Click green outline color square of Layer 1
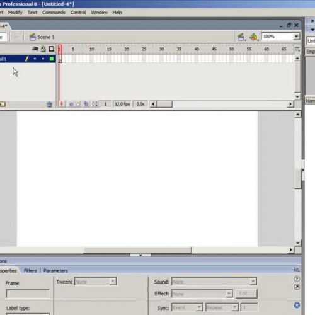This screenshot has width=315, height=315. (52, 59)
